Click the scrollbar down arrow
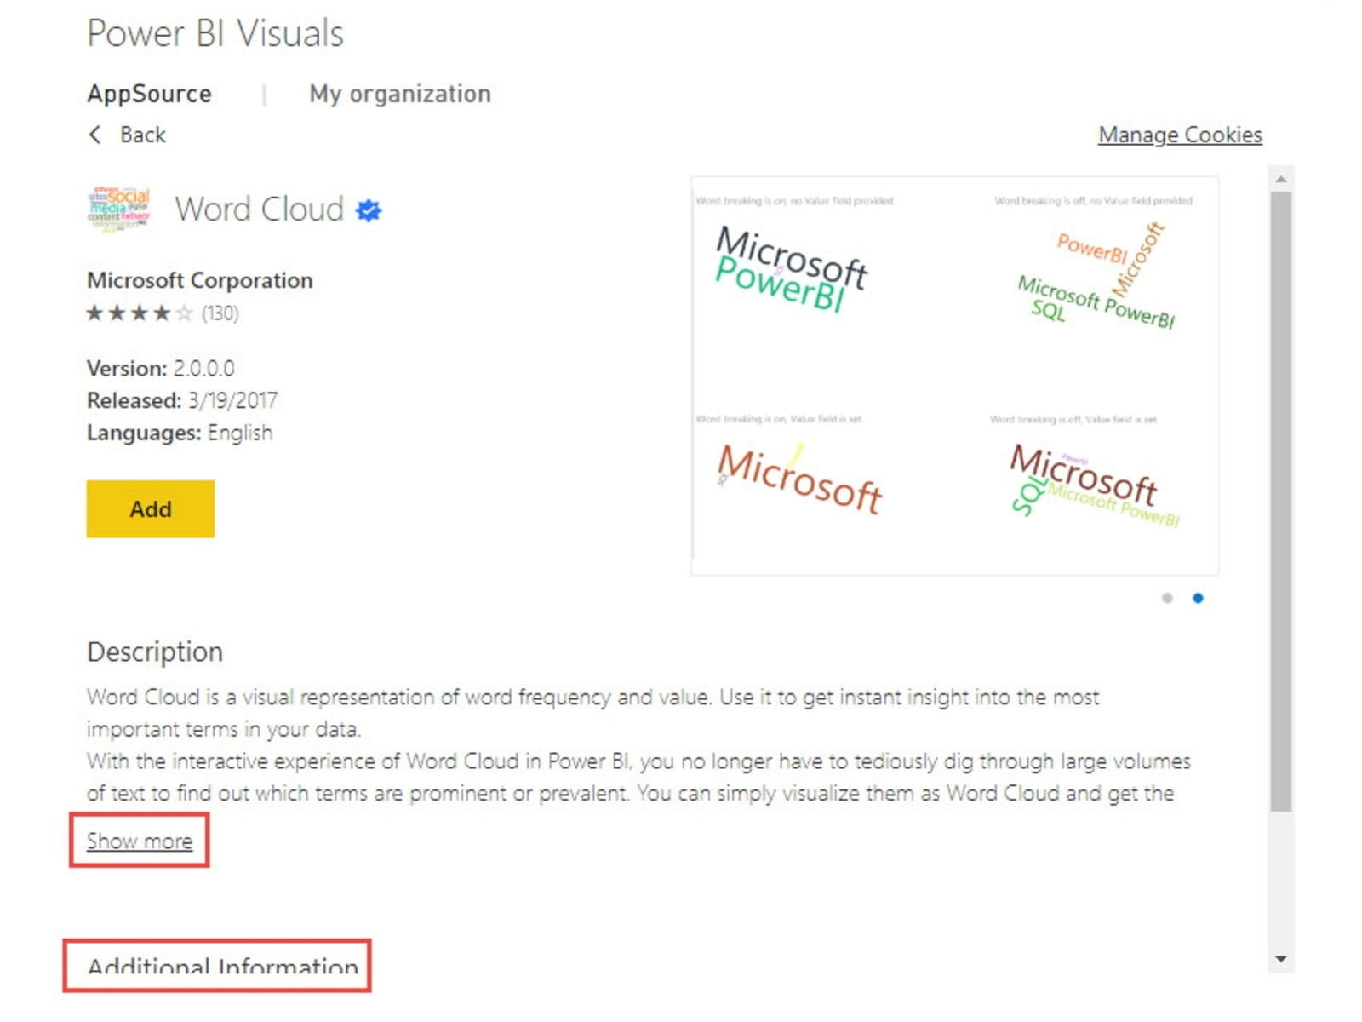 click(1280, 959)
